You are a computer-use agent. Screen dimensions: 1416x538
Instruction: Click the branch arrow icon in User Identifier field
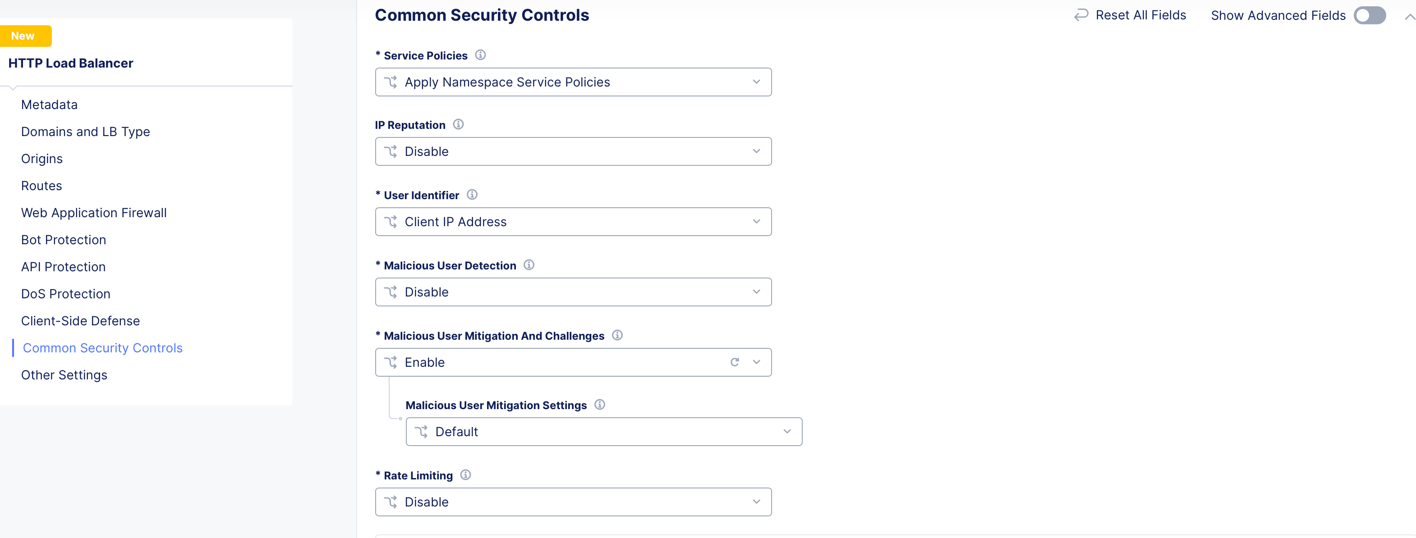tap(391, 221)
